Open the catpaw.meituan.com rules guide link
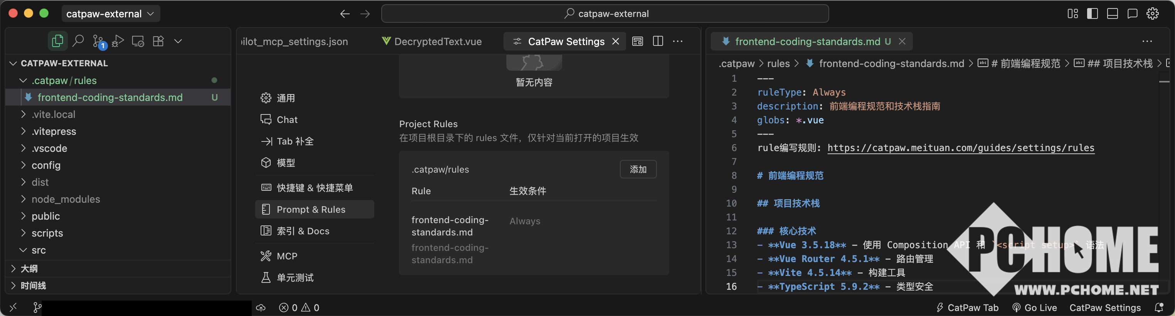The image size is (1175, 316). pyautogui.click(x=961, y=148)
